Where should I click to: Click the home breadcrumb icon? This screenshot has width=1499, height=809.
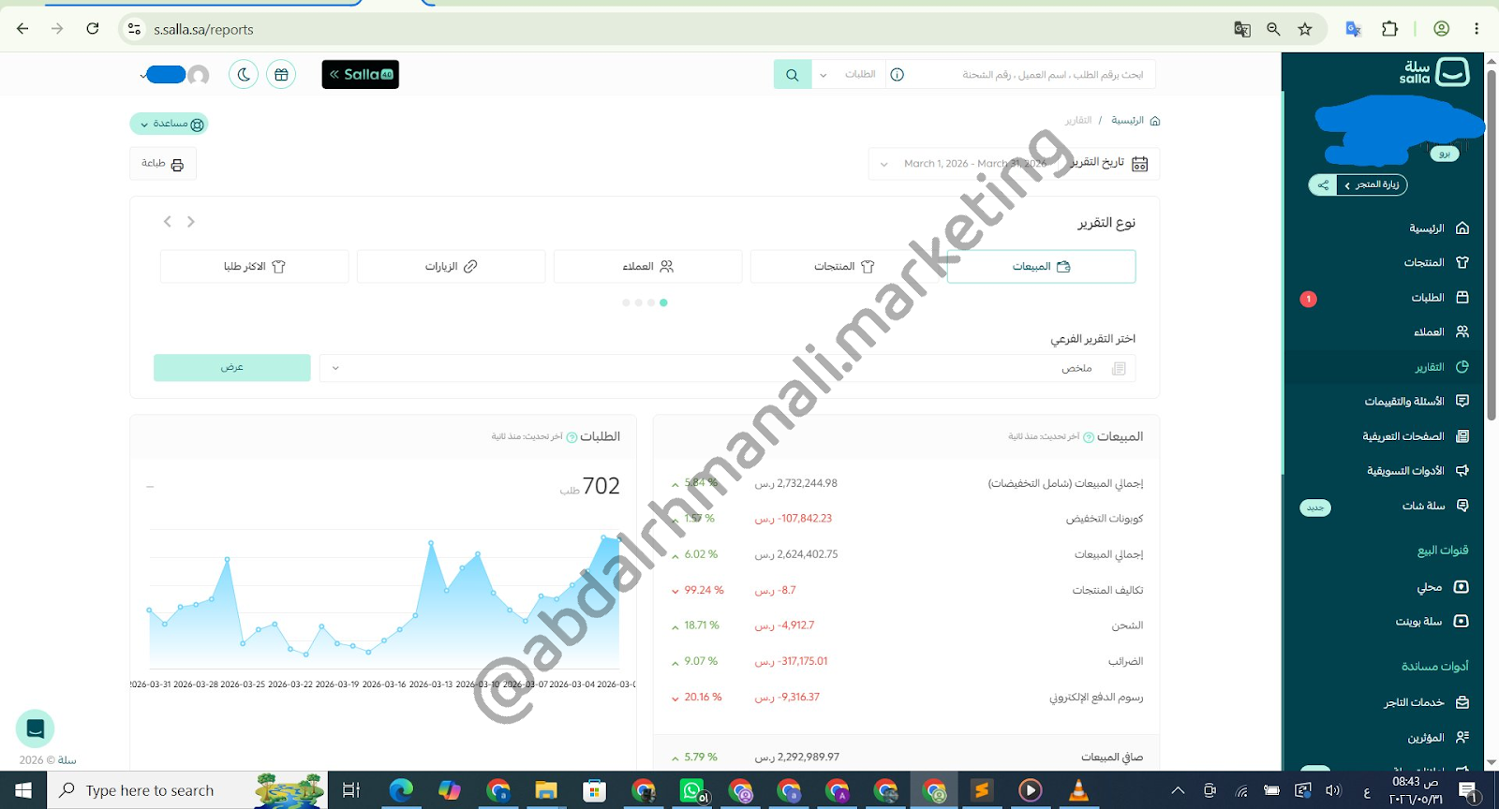tap(1155, 121)
